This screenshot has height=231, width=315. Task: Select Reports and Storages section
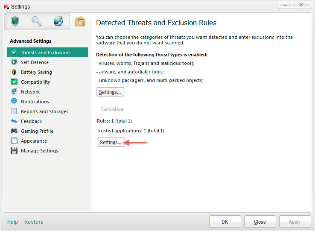[44, 111]
